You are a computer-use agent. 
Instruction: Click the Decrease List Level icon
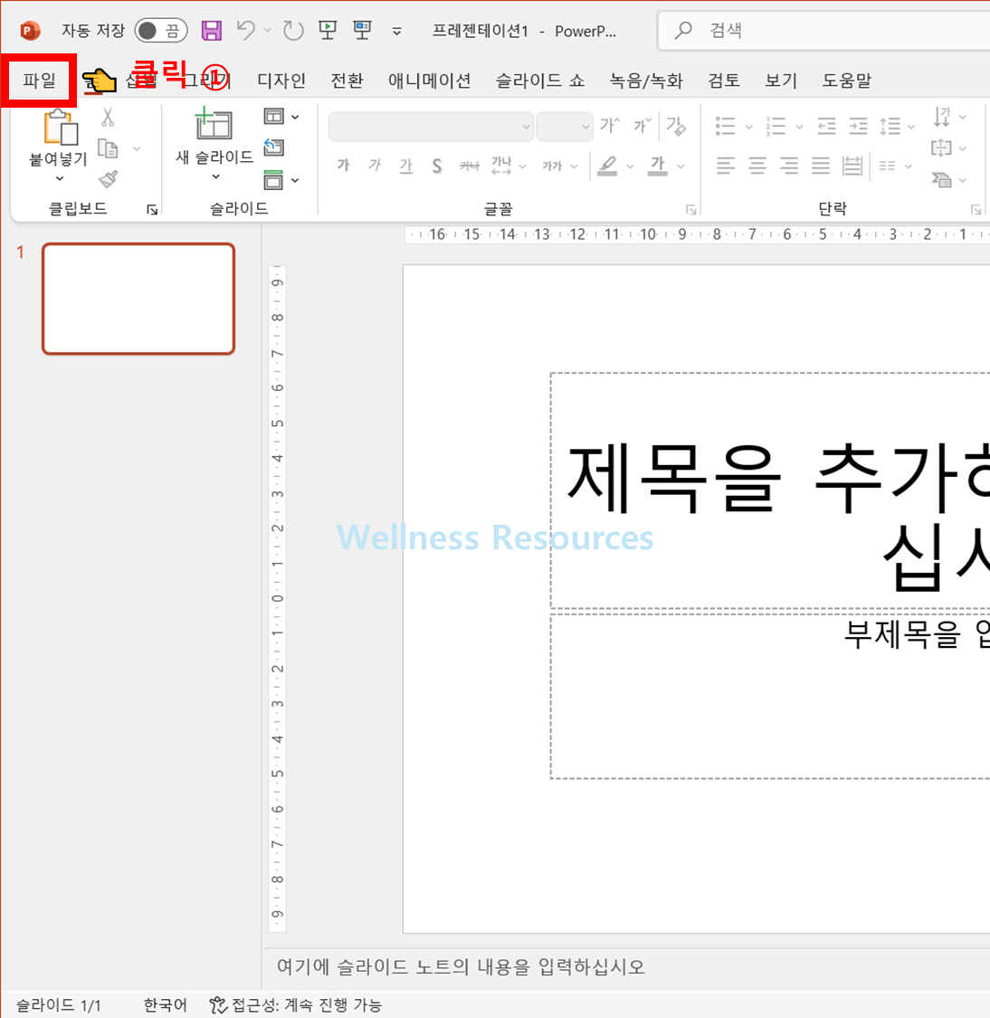tap(826, 125)
